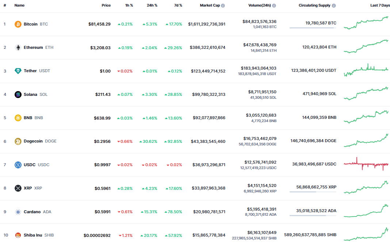Click Shiba Inu price $0.00002692
Image resolution: width=390 pixels, height=246 pixels.
point(97,235)
